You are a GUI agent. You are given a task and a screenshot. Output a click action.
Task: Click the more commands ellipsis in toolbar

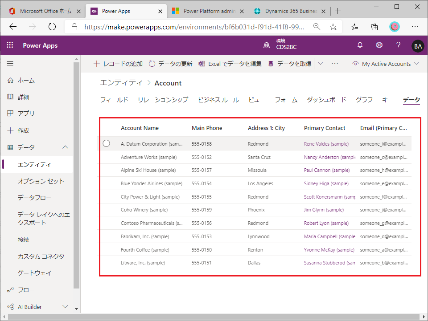click(335, 64)
